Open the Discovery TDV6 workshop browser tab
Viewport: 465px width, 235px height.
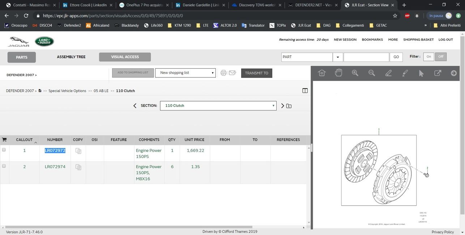[x=256, y=5]
